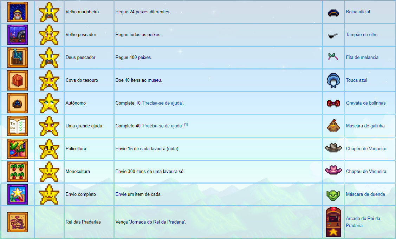Click the Policultura crops icon
The image size is (396, 239).
(x=18, y=149)
